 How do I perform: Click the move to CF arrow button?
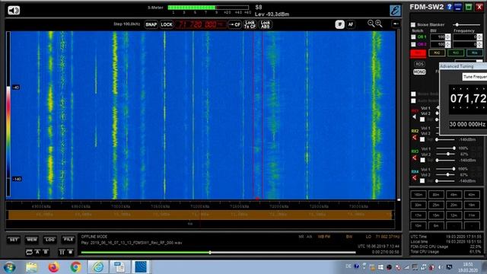click(234, 24)
